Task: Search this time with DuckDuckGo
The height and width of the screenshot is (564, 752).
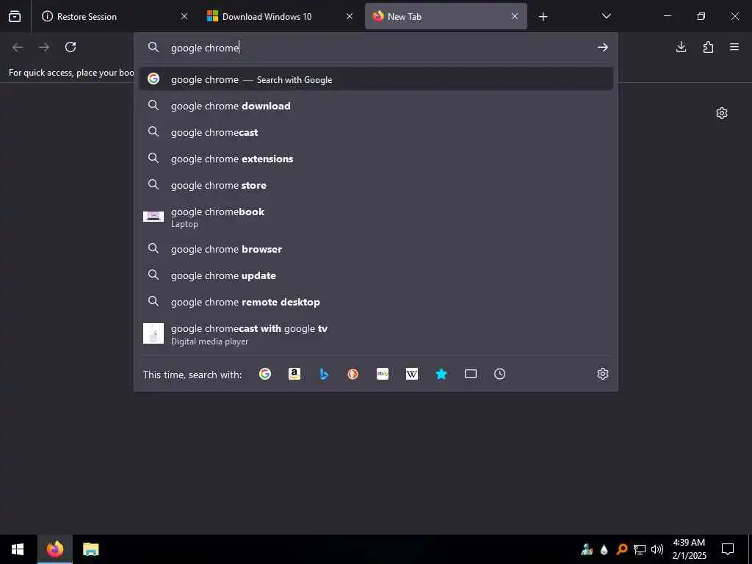Action: [x=353, y=374]
